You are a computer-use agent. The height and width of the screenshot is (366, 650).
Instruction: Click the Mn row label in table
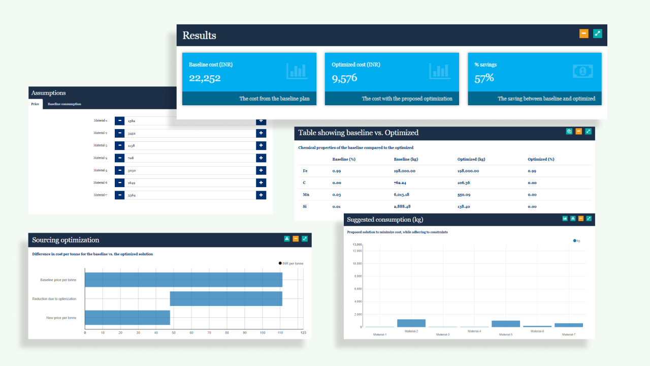pos(306,194)
